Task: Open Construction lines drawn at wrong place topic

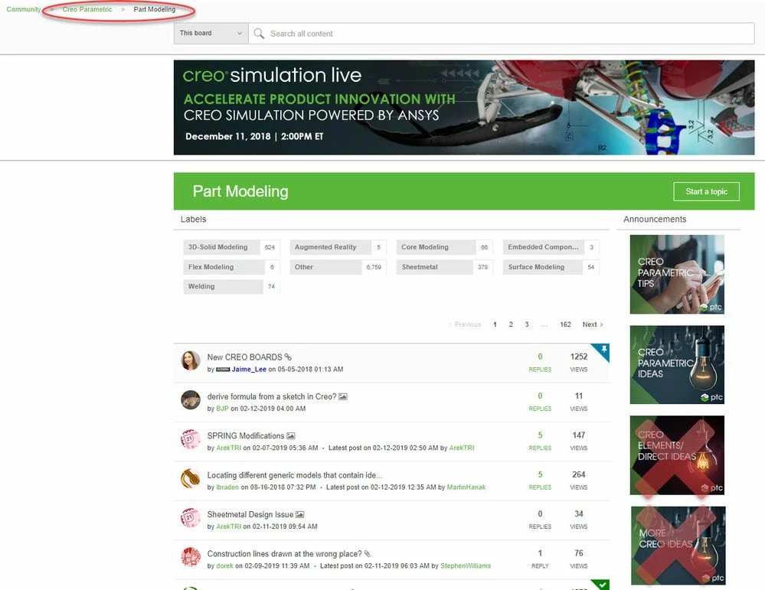Action: [284, 554]
